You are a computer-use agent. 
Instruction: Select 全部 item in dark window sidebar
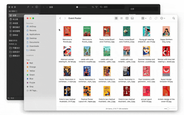(x=24, y=15)
